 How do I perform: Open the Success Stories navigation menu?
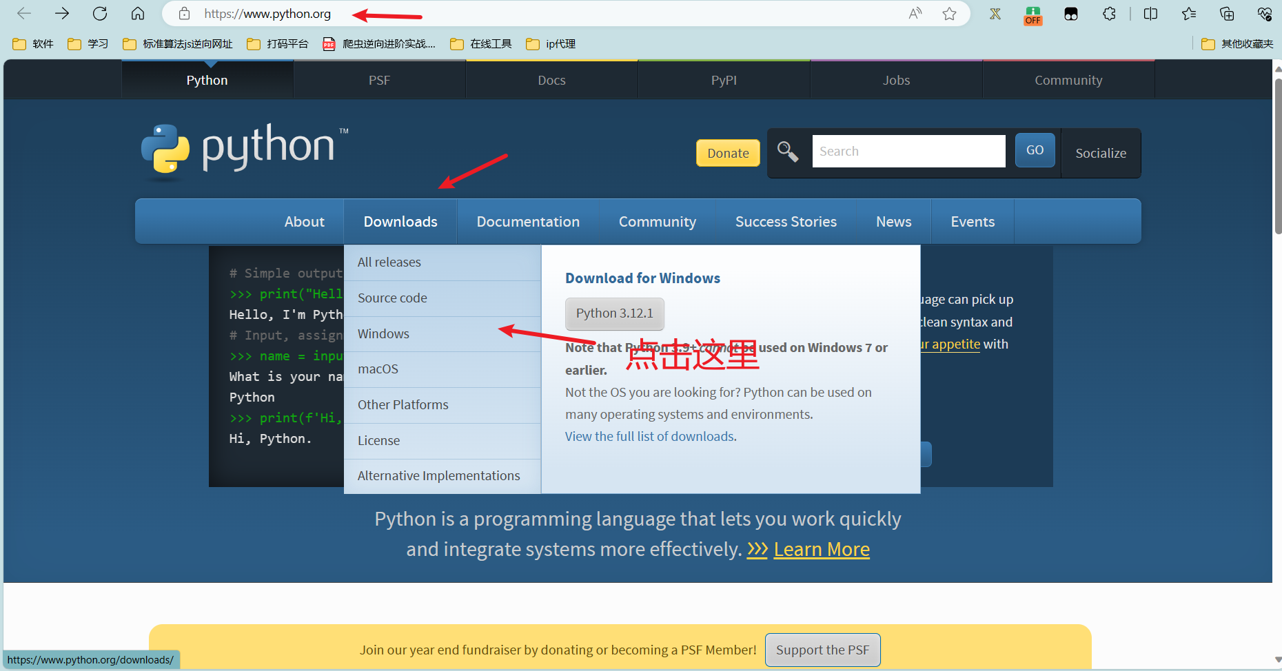786,222
